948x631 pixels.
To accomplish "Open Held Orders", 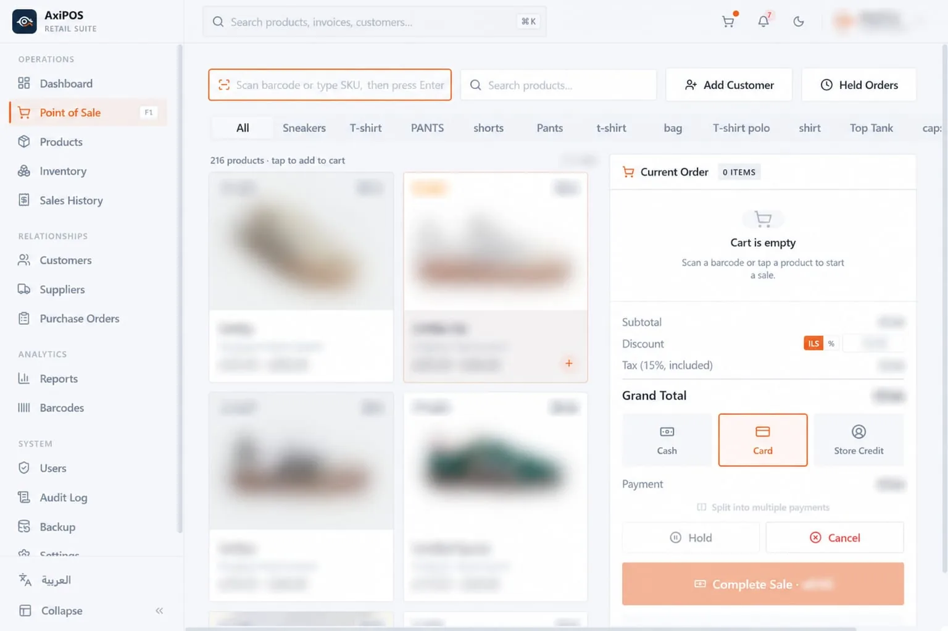I will point(859,85).
